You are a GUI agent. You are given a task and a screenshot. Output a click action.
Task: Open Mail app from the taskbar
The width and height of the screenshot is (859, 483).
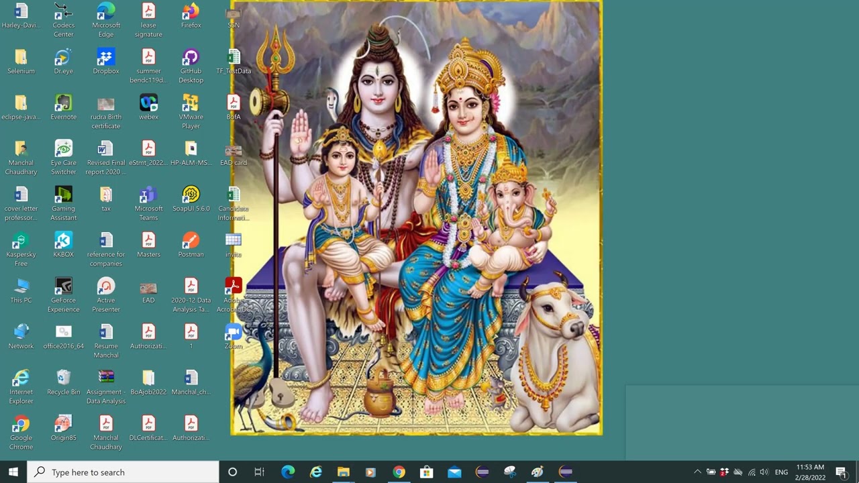tap(454, 472)
